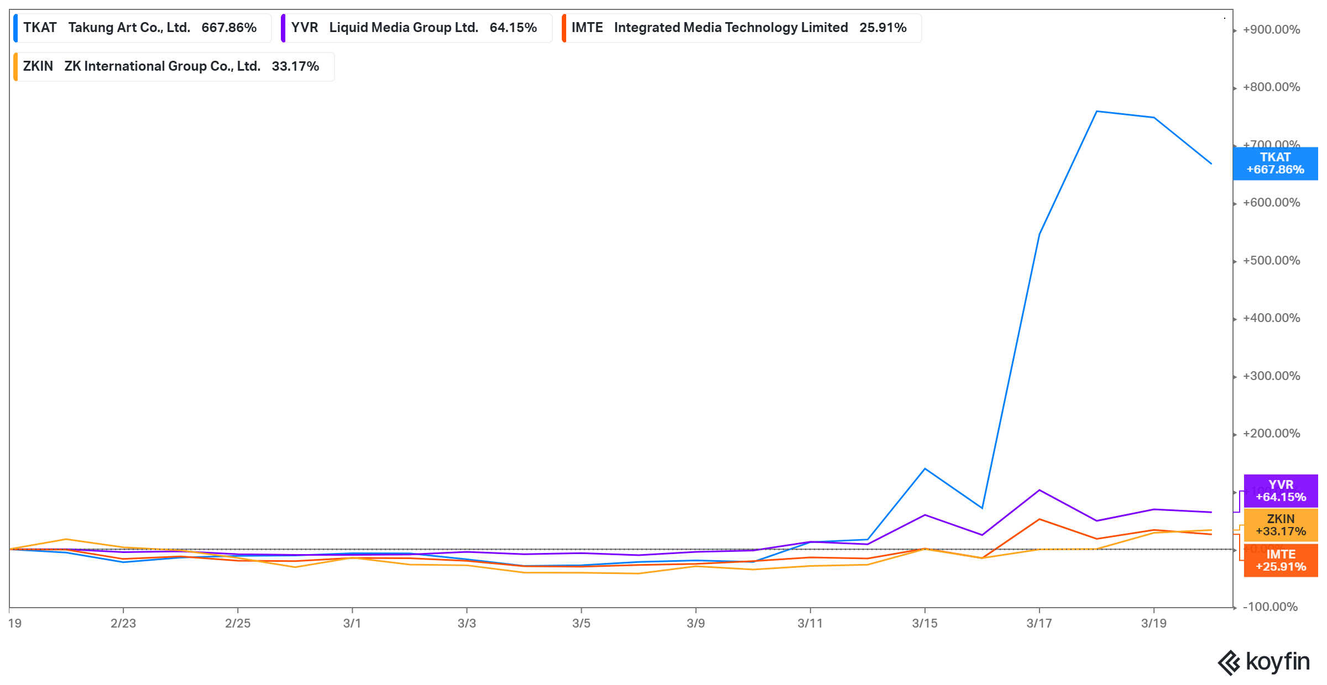Image resolution: width=1327 pixels, height=685 pixels.
Task: Click the 3/15 date label
Action: click(x=925, y=624)
